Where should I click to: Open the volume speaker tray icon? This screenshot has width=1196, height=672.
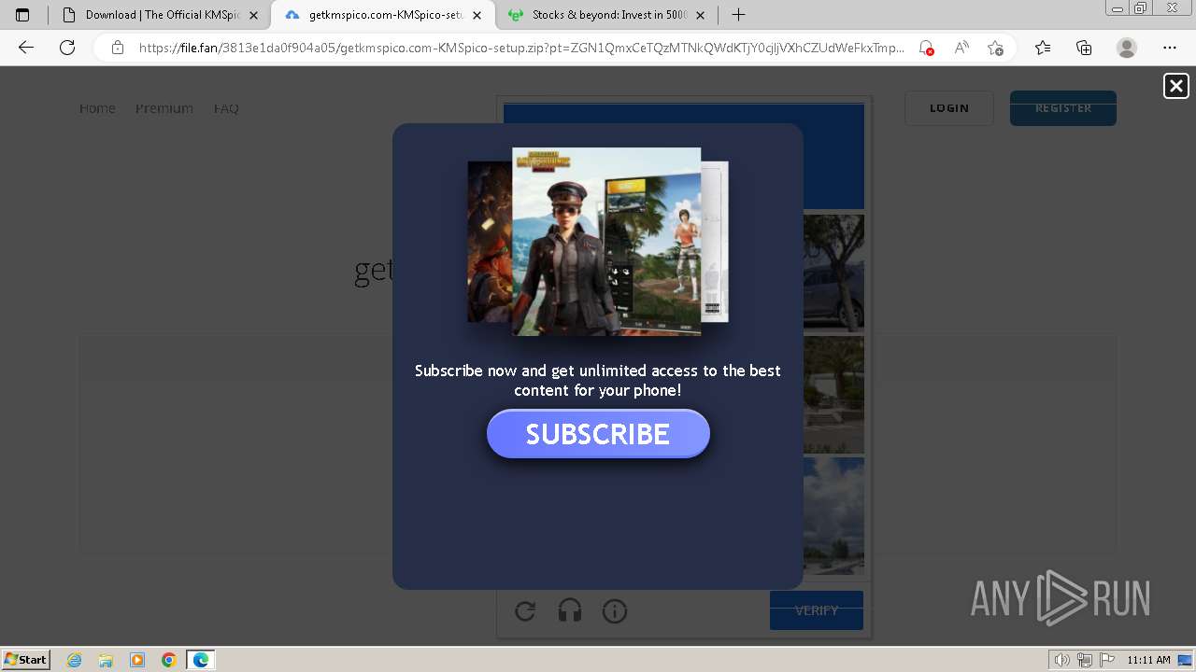tap(1062, 660)
